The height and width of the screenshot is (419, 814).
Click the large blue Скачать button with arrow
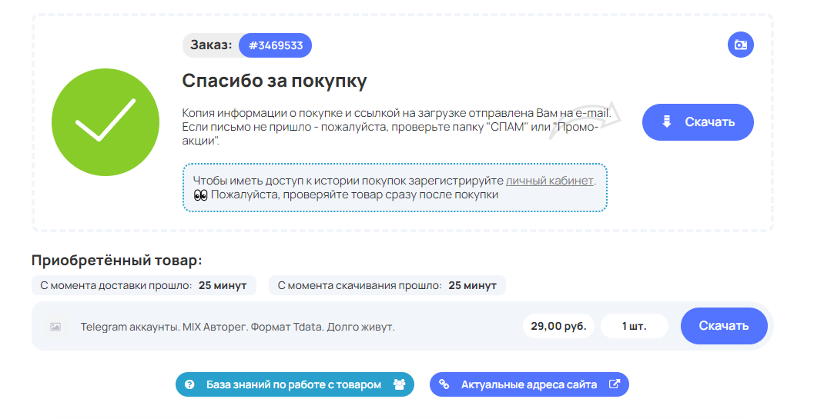pos(698,122)
